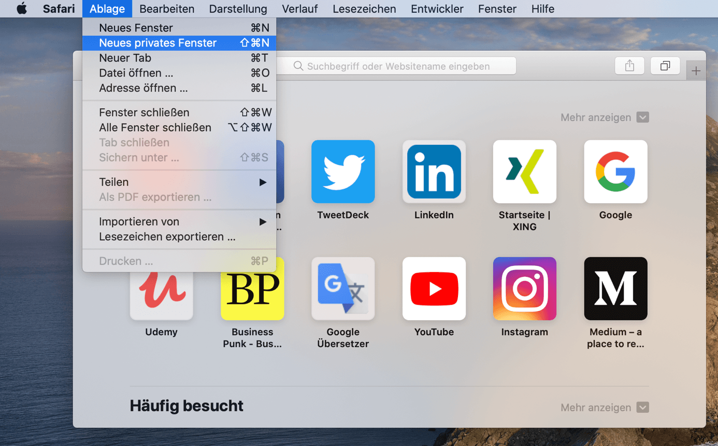
Task: Click the YouTube label text
Action: [x=434, y=332]
